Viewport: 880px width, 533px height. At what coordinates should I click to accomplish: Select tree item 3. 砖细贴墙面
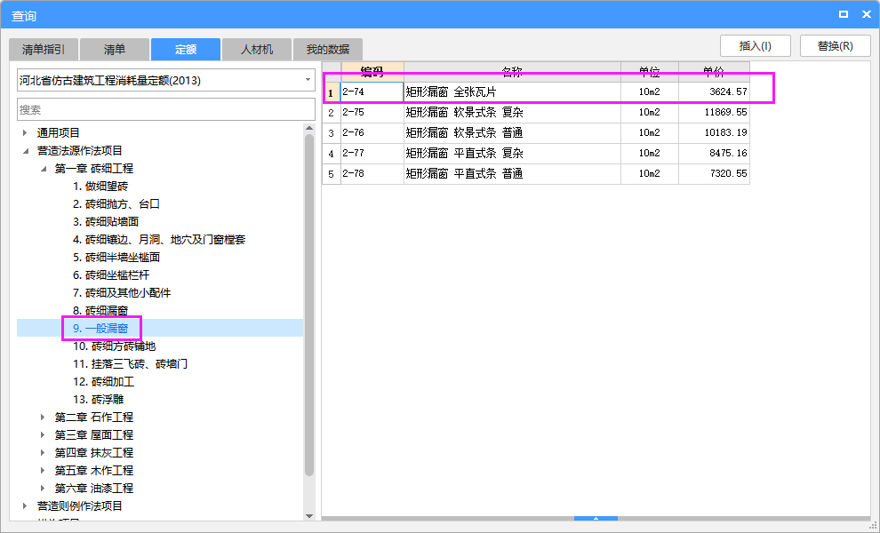[106, 222]
